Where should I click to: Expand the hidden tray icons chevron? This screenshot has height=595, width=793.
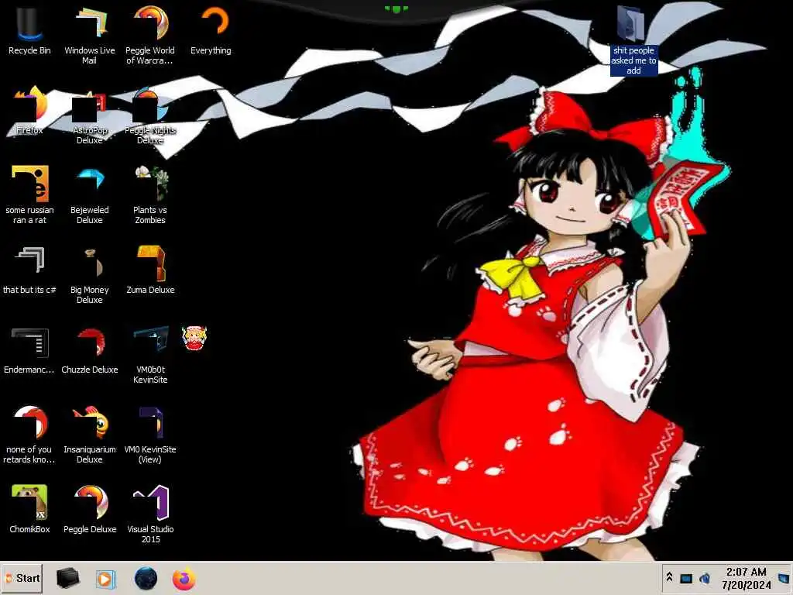[x=669, y=577]
